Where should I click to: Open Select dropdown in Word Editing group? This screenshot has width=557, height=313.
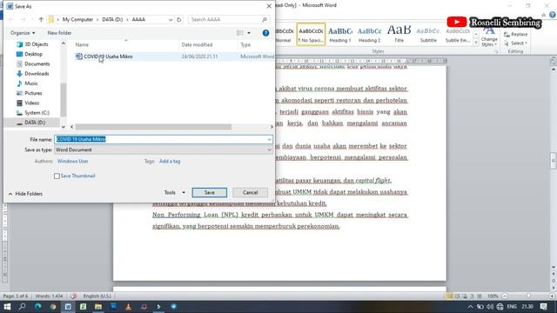point(516,43)
